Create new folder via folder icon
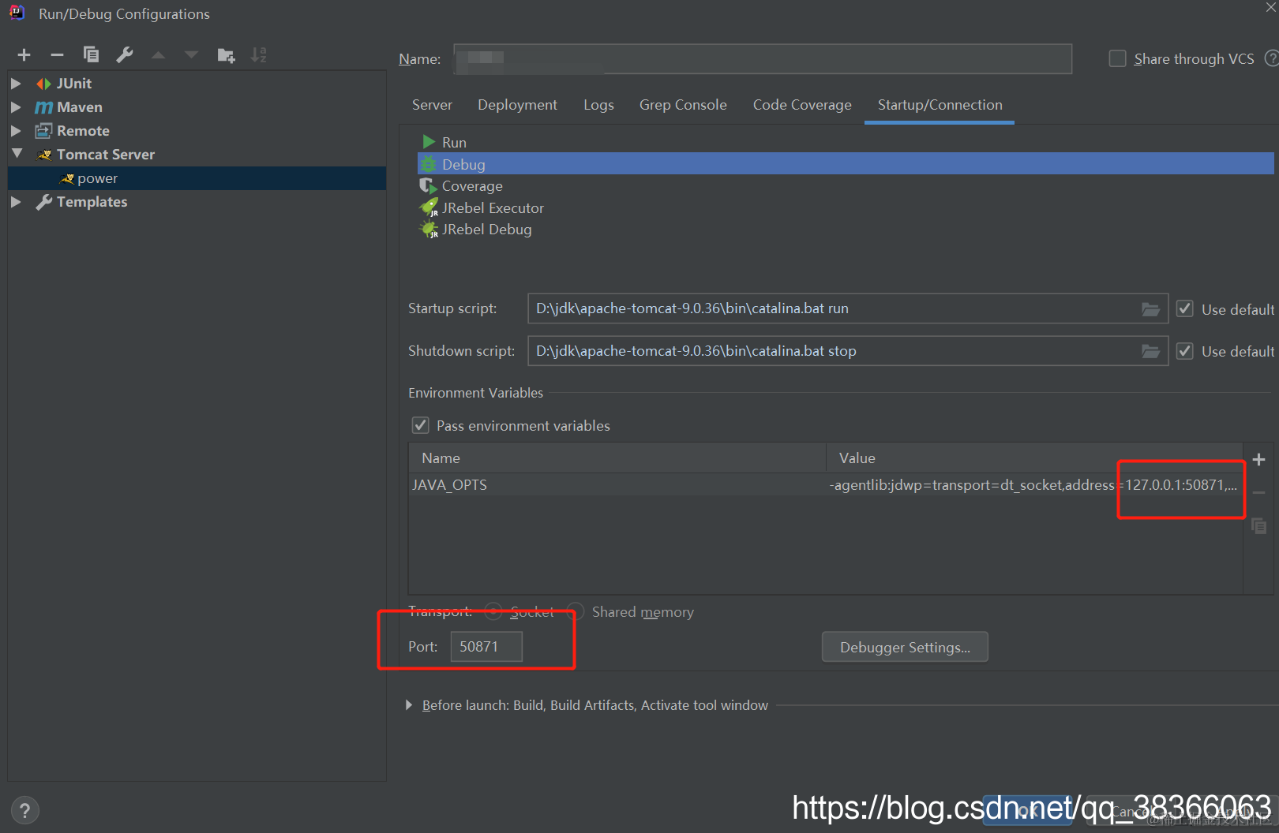 coord(226,54)
